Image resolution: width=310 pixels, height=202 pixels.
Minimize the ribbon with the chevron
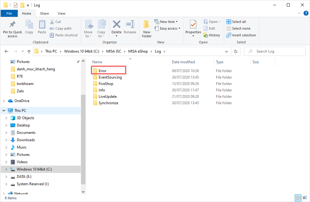(x=299, y=13)
